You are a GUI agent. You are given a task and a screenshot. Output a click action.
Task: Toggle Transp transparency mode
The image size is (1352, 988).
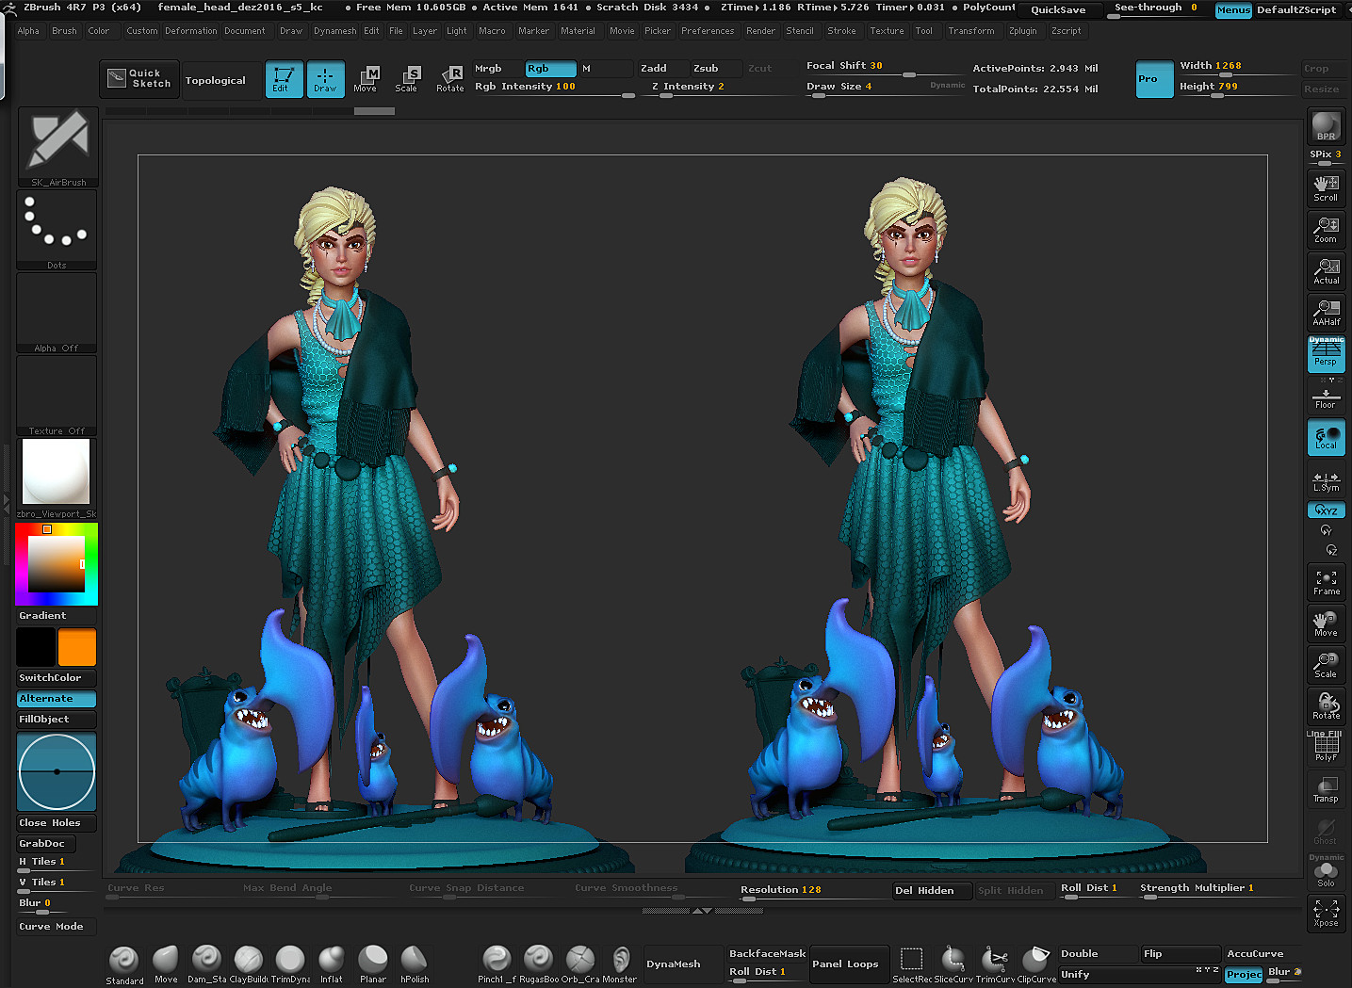click(x=1326, y=789)
